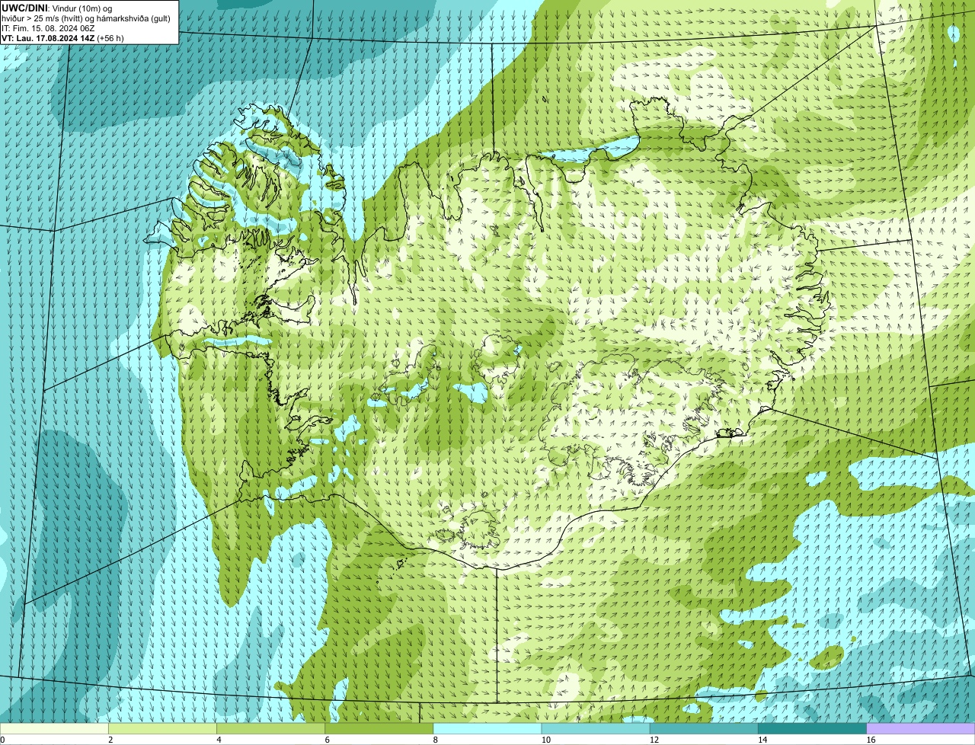Click the "hviður > 25 m/s" description line

[86, 18]
